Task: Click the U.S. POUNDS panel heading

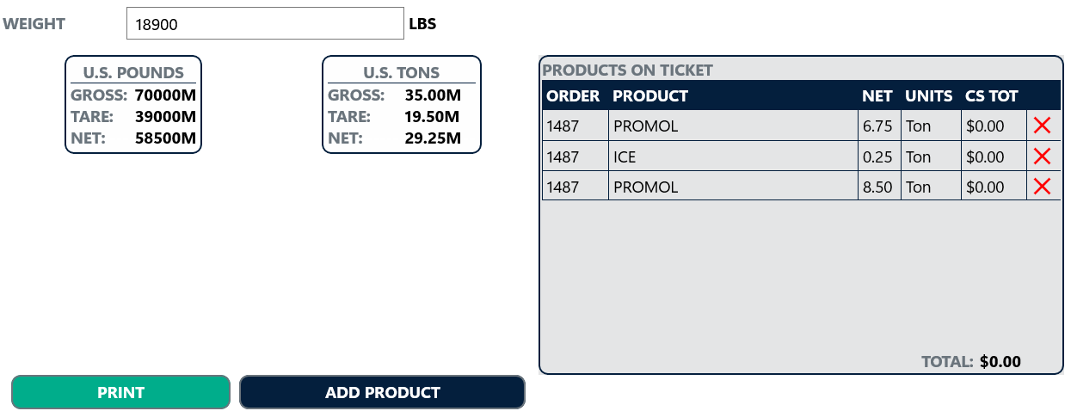Action: click(133, 73)
